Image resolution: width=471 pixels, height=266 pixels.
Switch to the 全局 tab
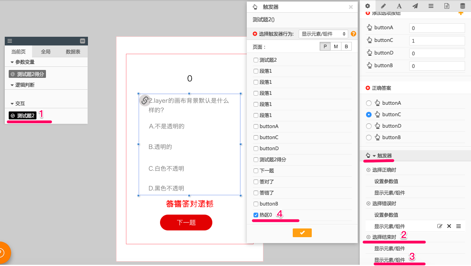[46, 52]
